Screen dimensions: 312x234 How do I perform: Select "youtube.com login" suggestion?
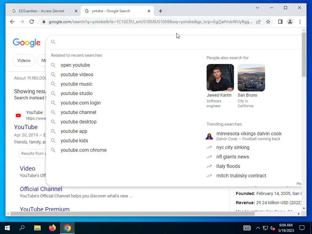[80, 103]
